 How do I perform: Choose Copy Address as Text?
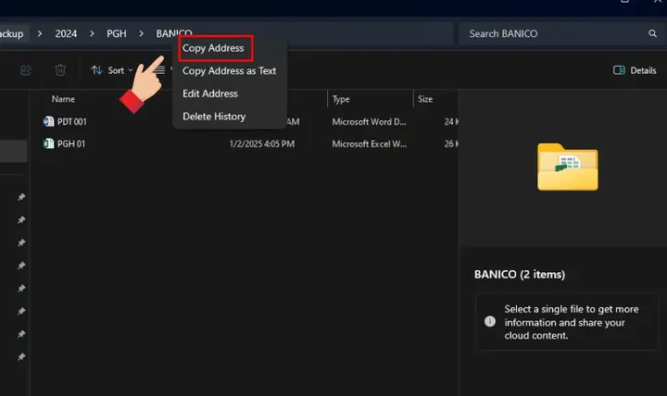[x=230, y=71]
